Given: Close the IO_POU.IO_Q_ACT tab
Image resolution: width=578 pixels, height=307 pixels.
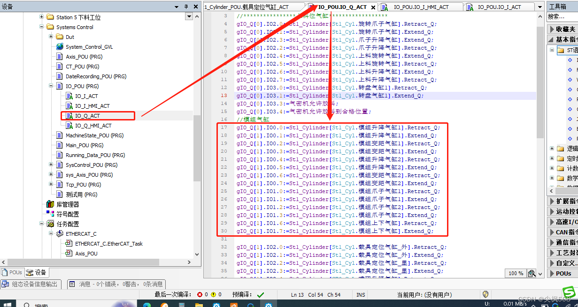Looking at the screenshot, I should 373,7.
